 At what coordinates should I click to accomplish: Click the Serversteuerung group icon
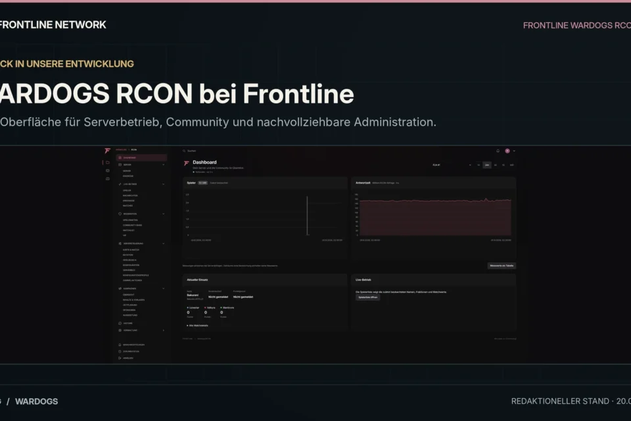[x=120, y=243]
